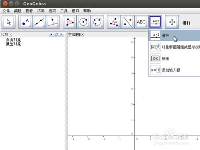This screenshot has height=150, width=200.
Task: Open the 编辑 menu
Action: pyautogui.click(x=18, y=11)
